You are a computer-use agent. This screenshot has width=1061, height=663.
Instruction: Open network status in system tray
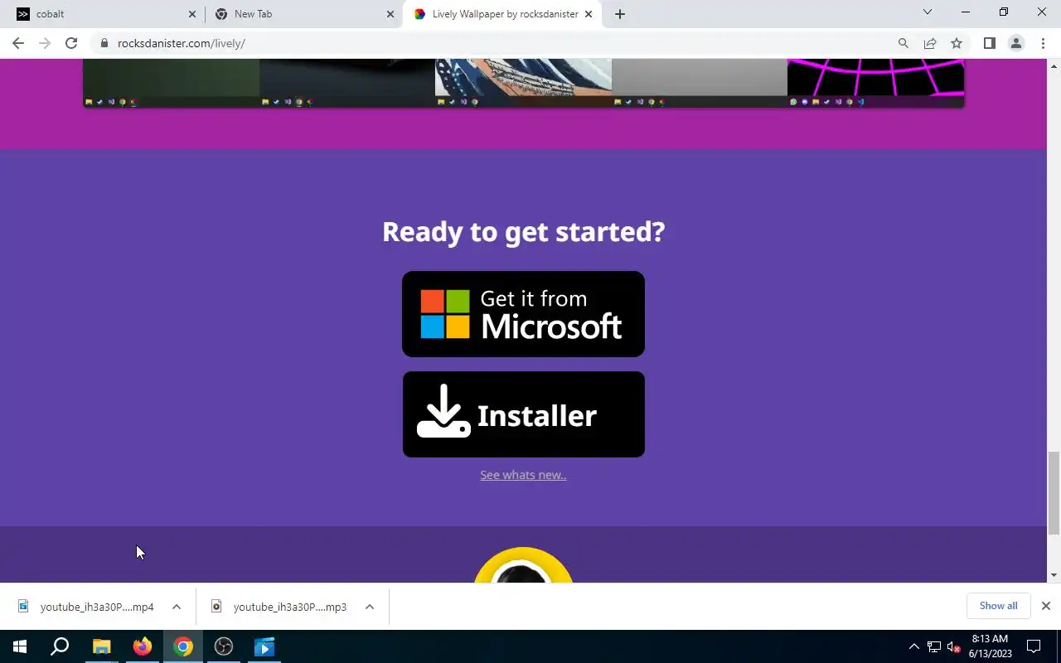[934, 646]
